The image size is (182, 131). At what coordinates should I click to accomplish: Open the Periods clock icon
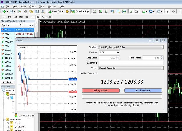click(x=151, y=11)
